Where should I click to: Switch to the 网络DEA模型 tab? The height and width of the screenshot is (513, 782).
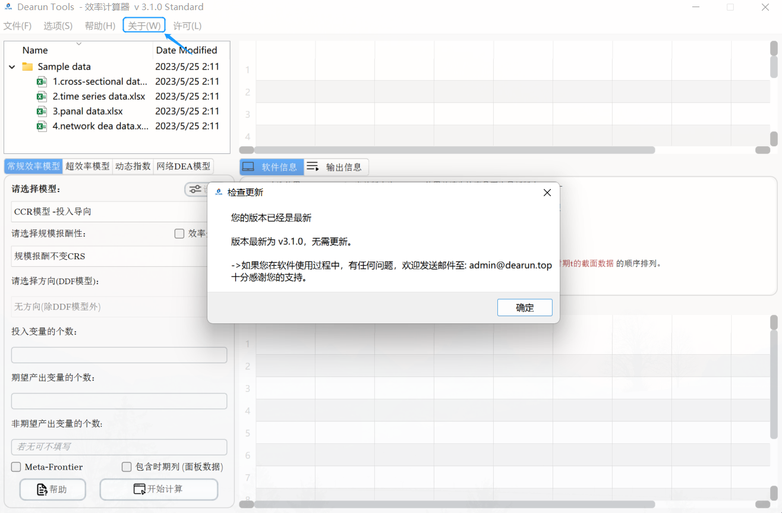click(183, 166)
